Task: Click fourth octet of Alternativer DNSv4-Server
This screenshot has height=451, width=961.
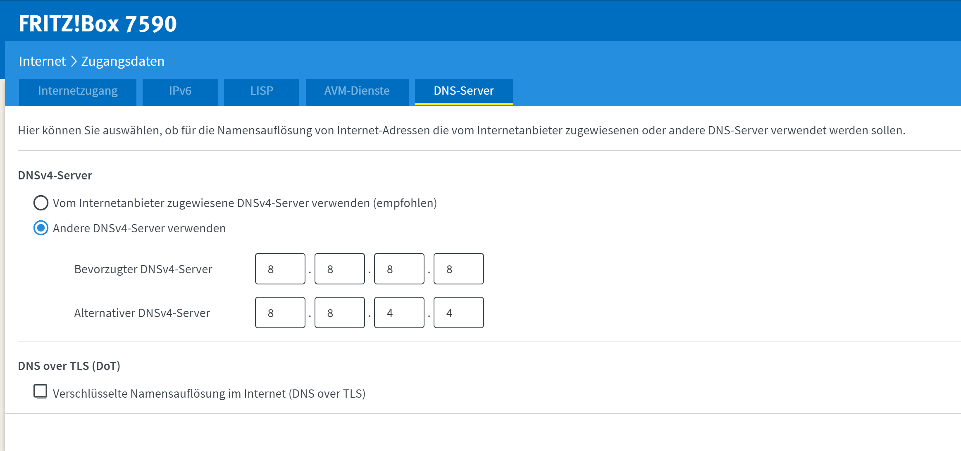Action: coord(459,313)
